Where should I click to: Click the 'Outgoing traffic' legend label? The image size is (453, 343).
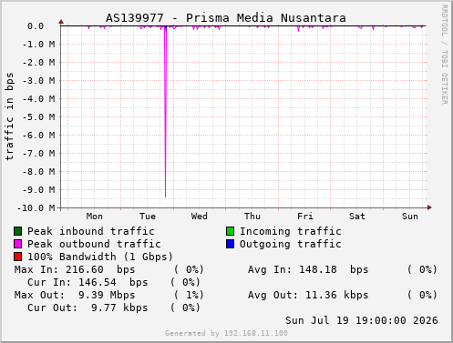click(291, 244)
